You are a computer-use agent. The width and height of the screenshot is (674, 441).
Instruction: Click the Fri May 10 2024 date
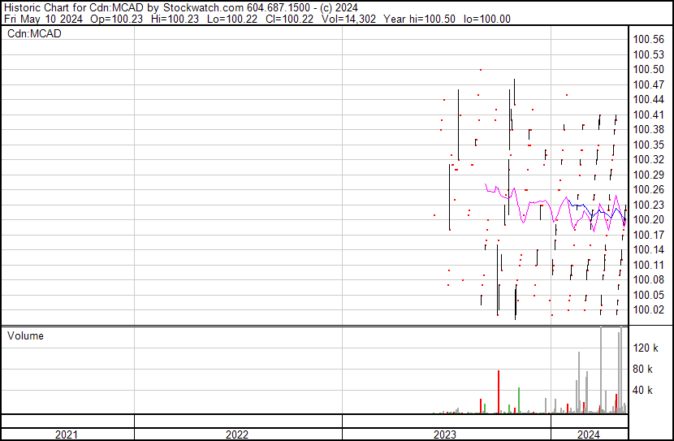(x=43, y=19)
